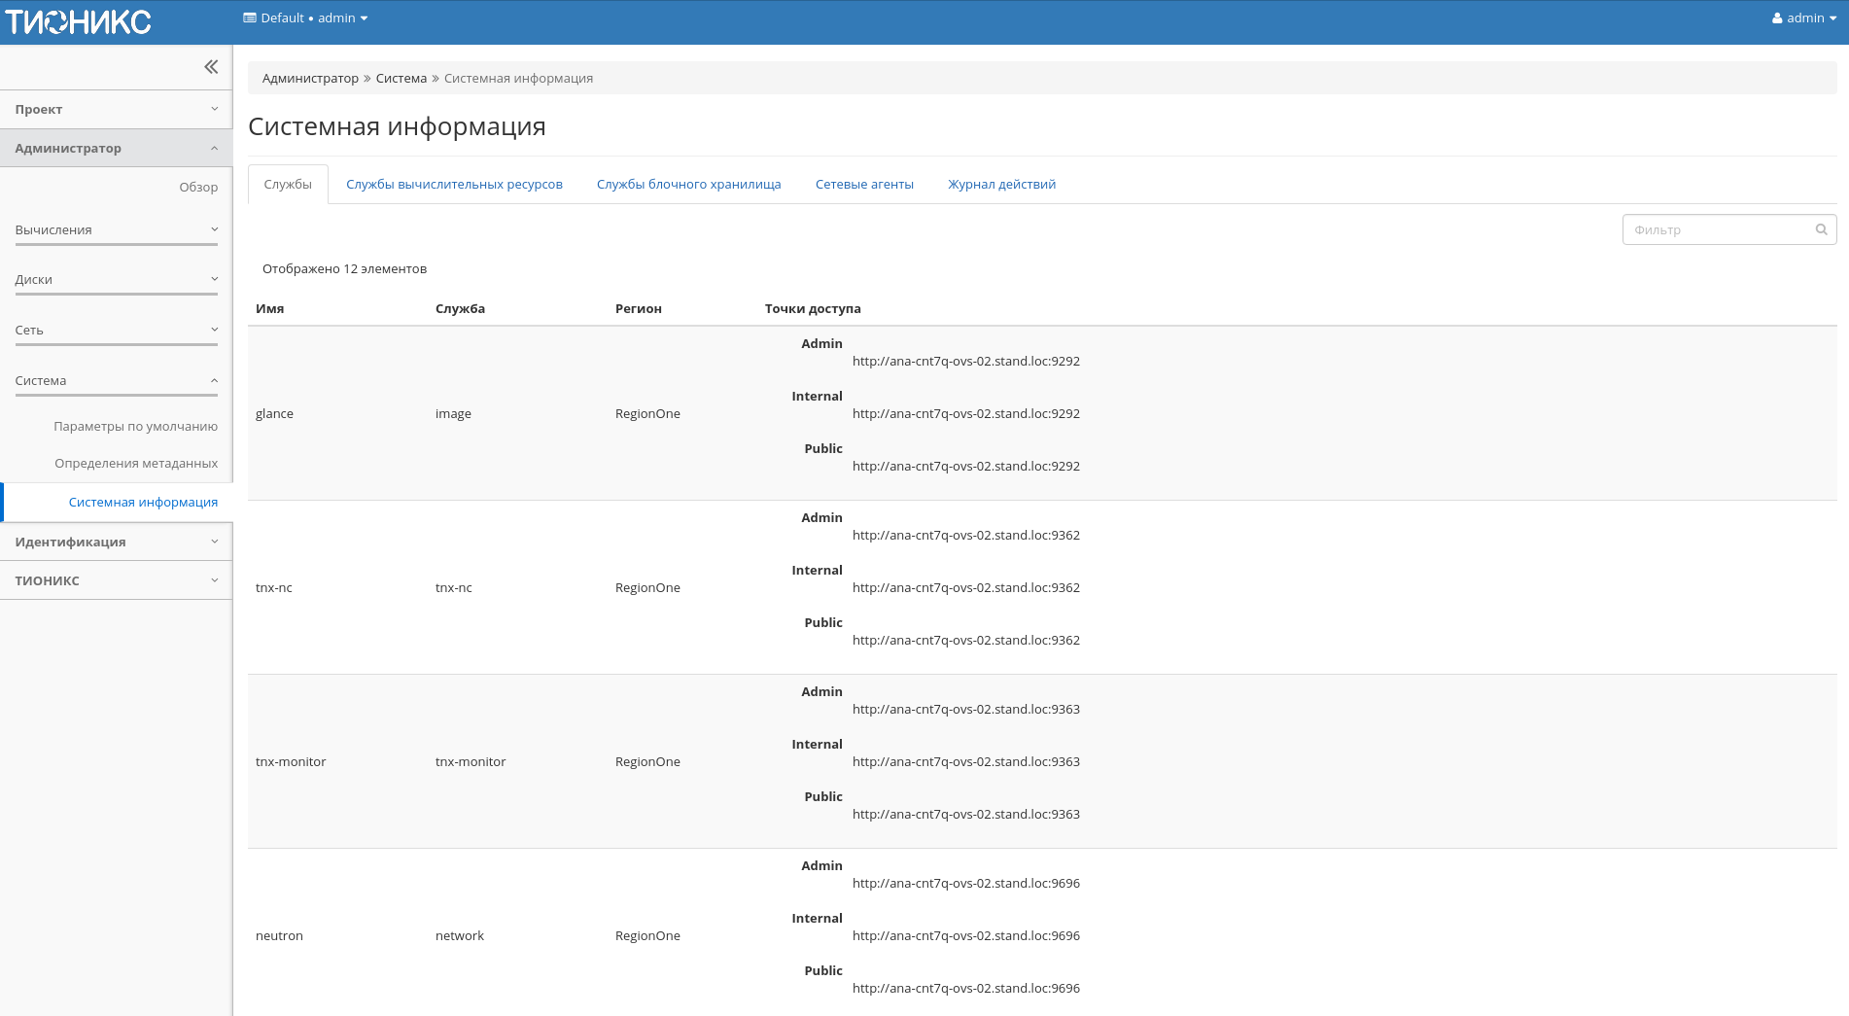The width and height of the screenshot is (1849, 1016).
Task: Switch to Службы вычислительных ресурсов tab
Action: [x=454, y=185]
